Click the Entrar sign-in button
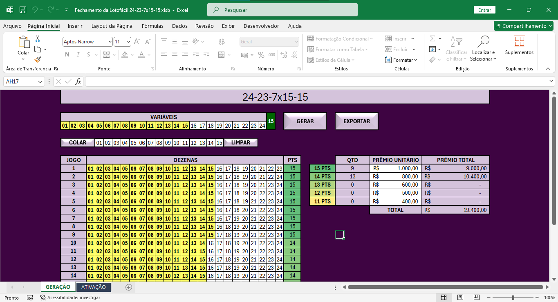 484,10
